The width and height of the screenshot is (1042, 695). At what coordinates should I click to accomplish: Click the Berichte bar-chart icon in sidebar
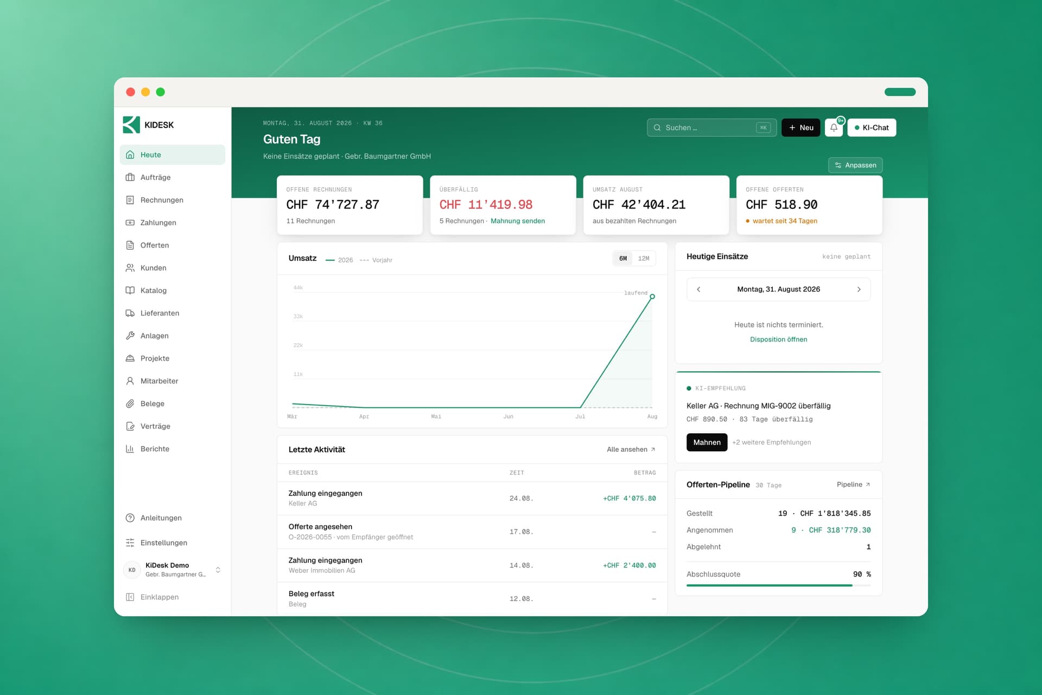[130, 448]
